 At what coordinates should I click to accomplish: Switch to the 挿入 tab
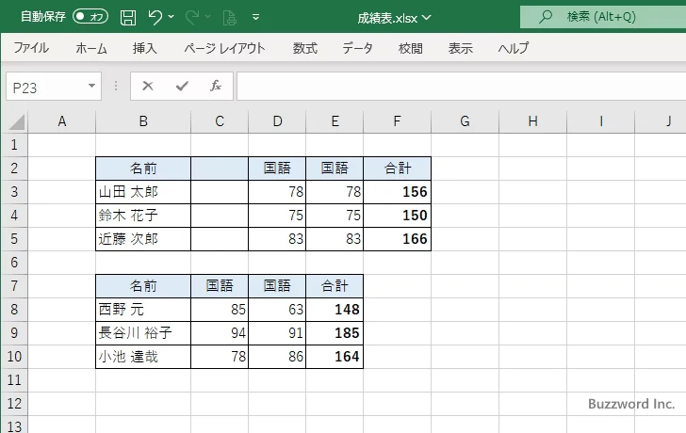145,48
